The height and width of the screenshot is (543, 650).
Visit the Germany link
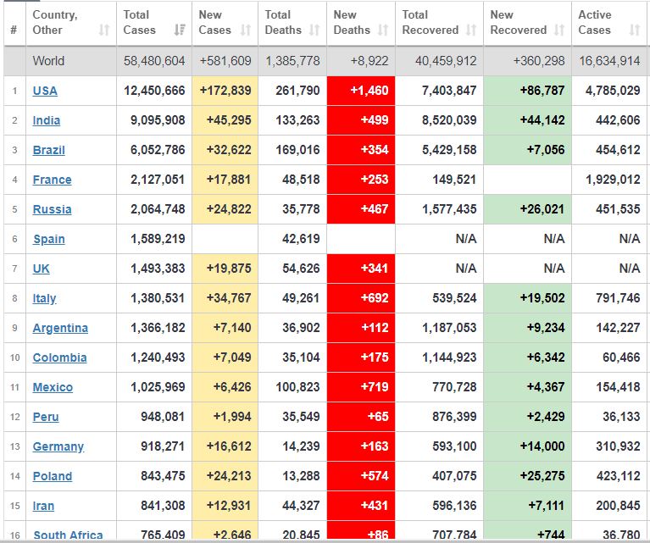(58, 446)
